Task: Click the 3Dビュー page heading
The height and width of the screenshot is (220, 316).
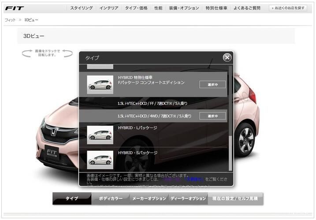Action: click(33, 36)
